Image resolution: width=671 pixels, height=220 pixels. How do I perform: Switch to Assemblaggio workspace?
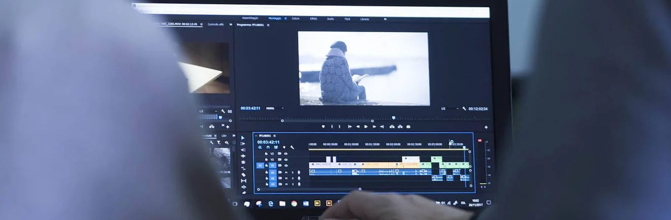pyautogui.click(x=250, y=18)
